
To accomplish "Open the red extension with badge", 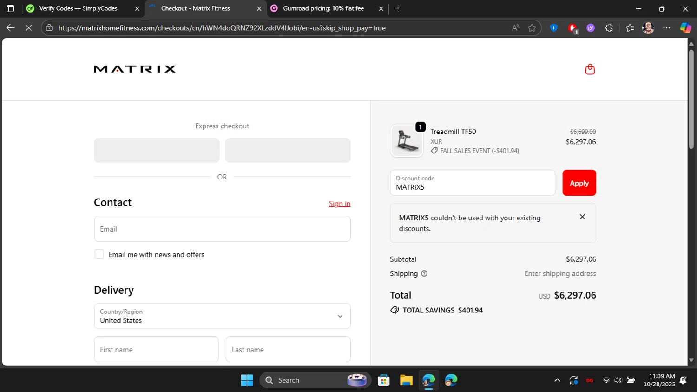I will click(572, 28).
